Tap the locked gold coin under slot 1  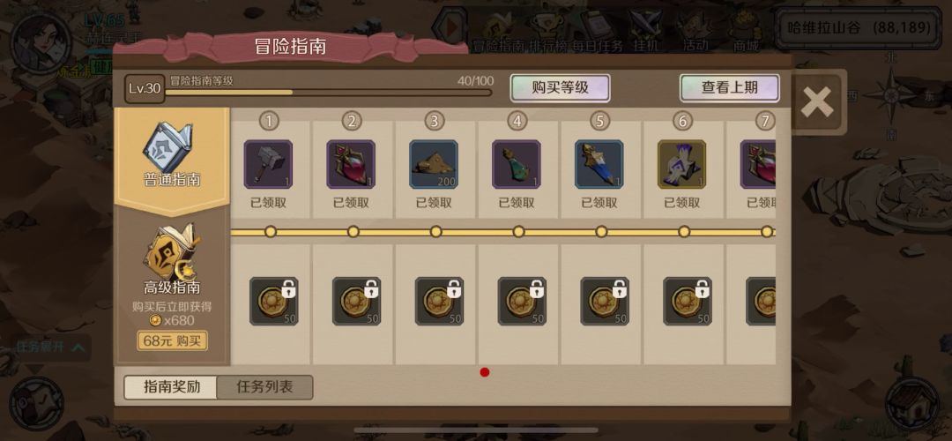(x=274, y=302)
